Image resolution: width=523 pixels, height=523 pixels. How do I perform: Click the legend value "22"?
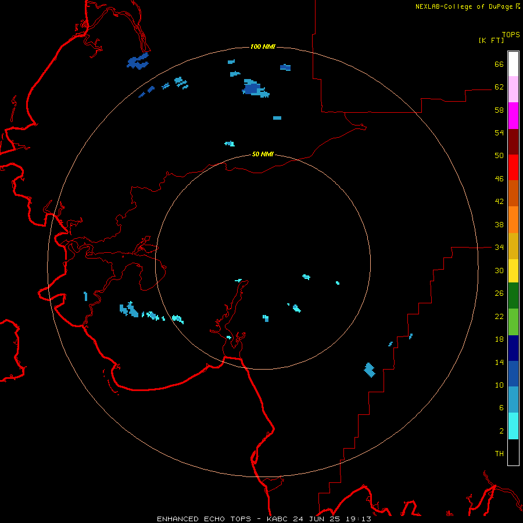pos(499,317)
